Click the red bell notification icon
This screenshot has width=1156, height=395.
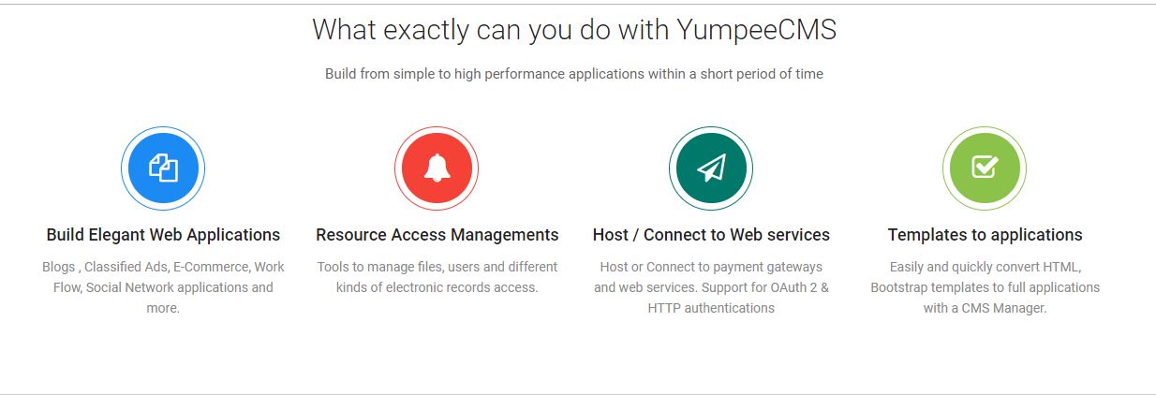(437, 168)
